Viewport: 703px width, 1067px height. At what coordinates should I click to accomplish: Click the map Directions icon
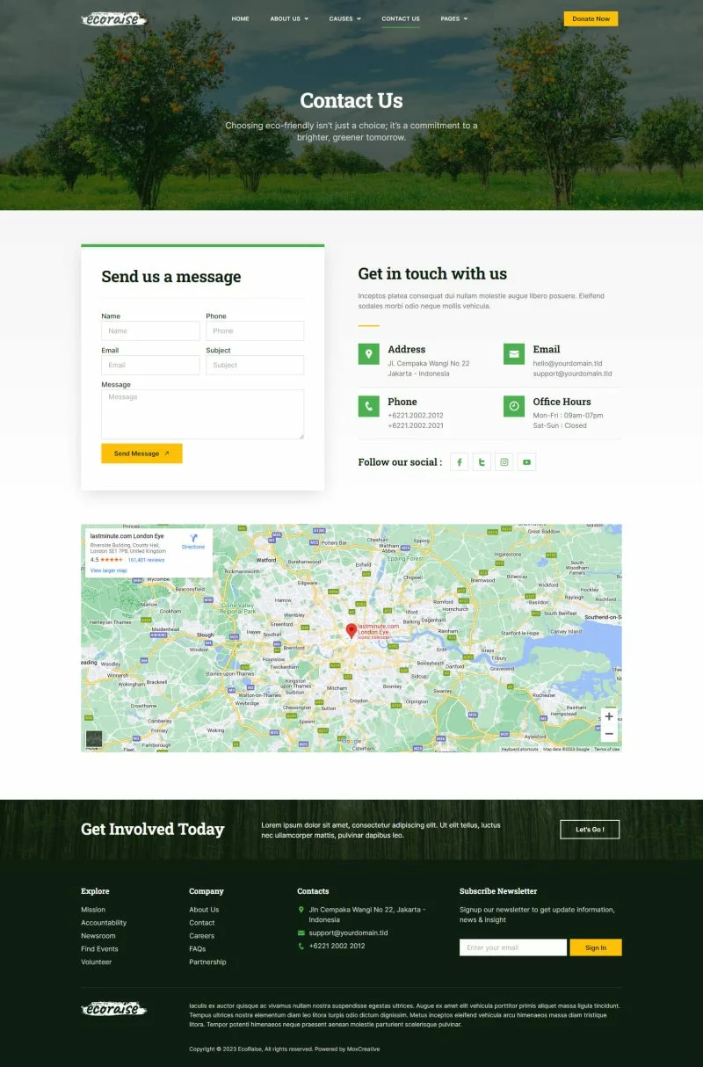coord(193,538)
